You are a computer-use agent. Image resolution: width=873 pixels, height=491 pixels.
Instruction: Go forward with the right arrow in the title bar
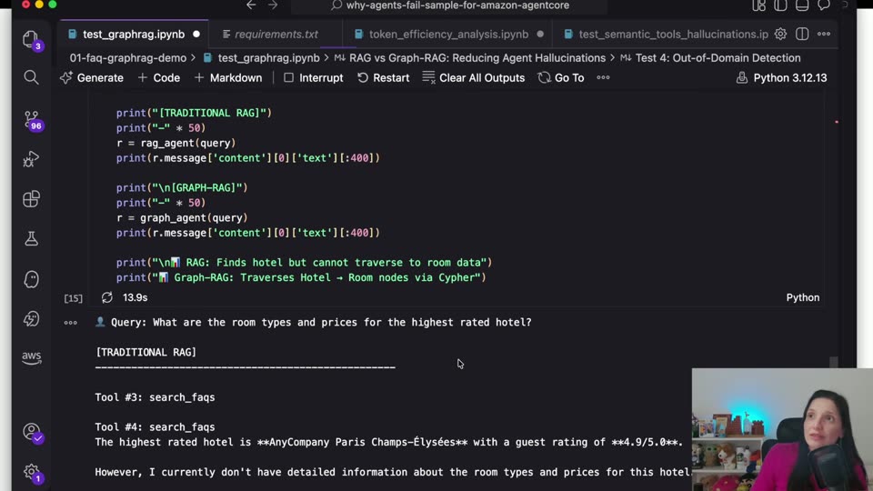[x=273, y=5]
